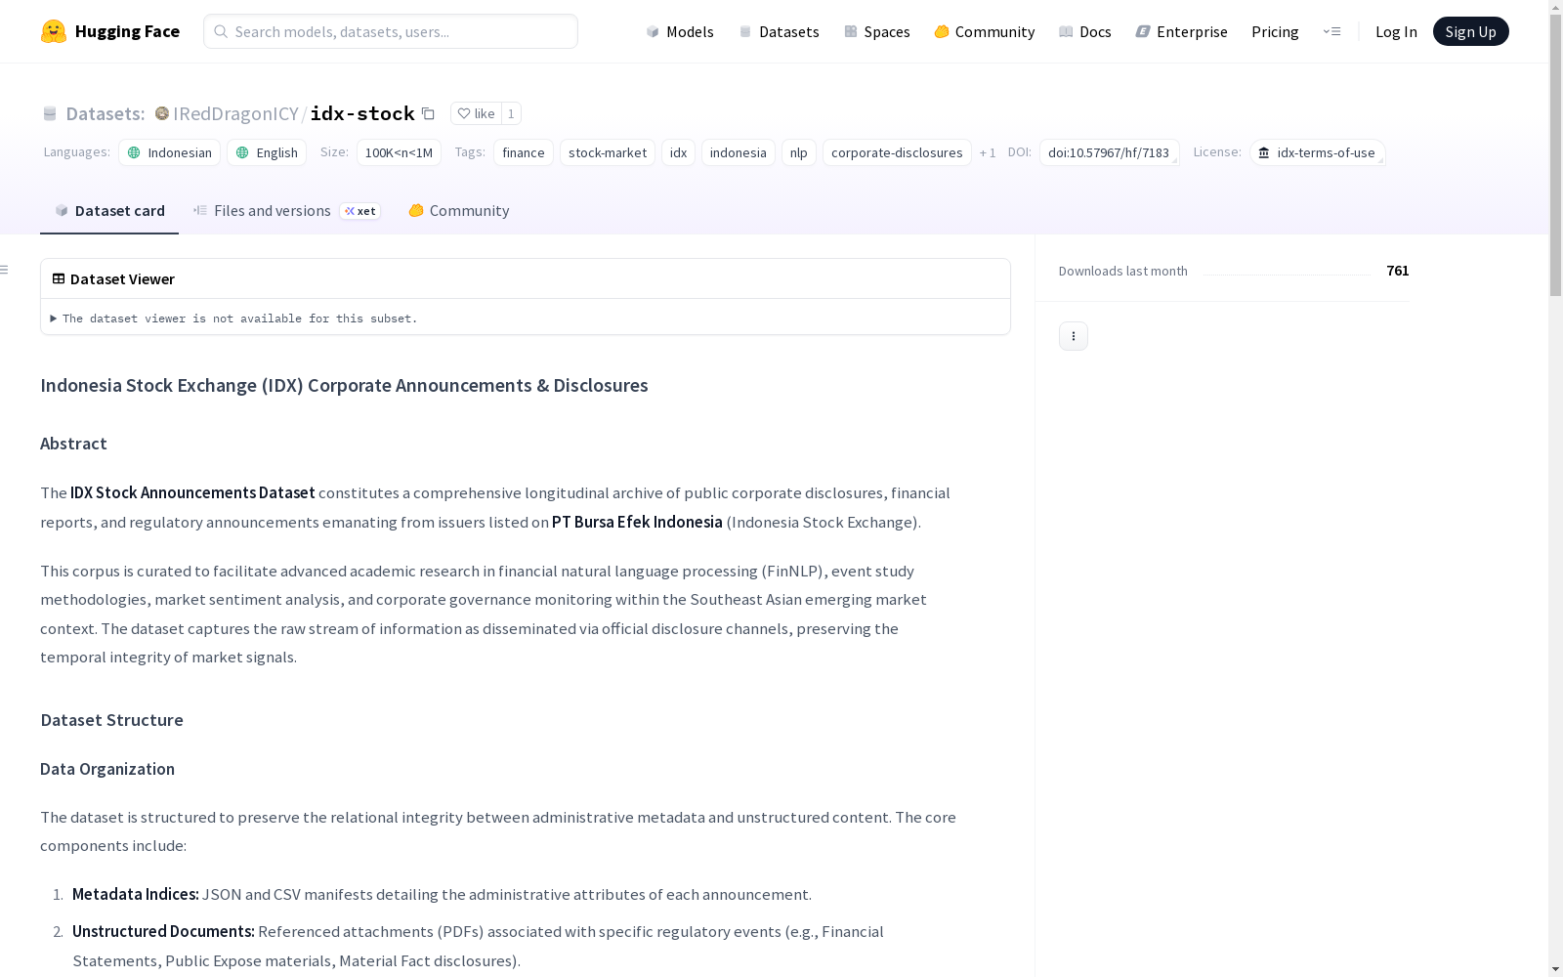Open the Datasets navigation item
1563x977 pixels.
coord(779,31)
